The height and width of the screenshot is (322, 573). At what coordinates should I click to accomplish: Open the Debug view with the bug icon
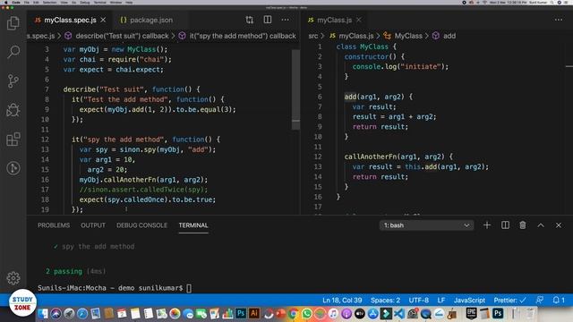[x=13, y=110]
